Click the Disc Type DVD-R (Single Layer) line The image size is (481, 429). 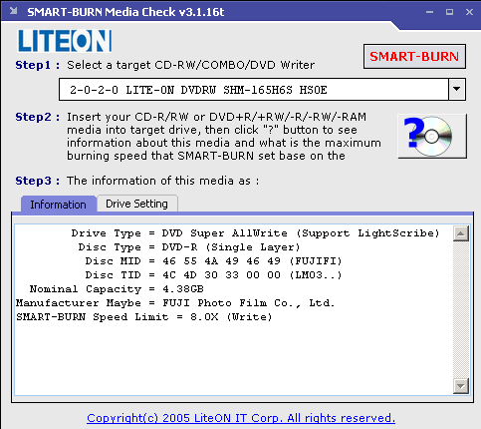point(189,247)
